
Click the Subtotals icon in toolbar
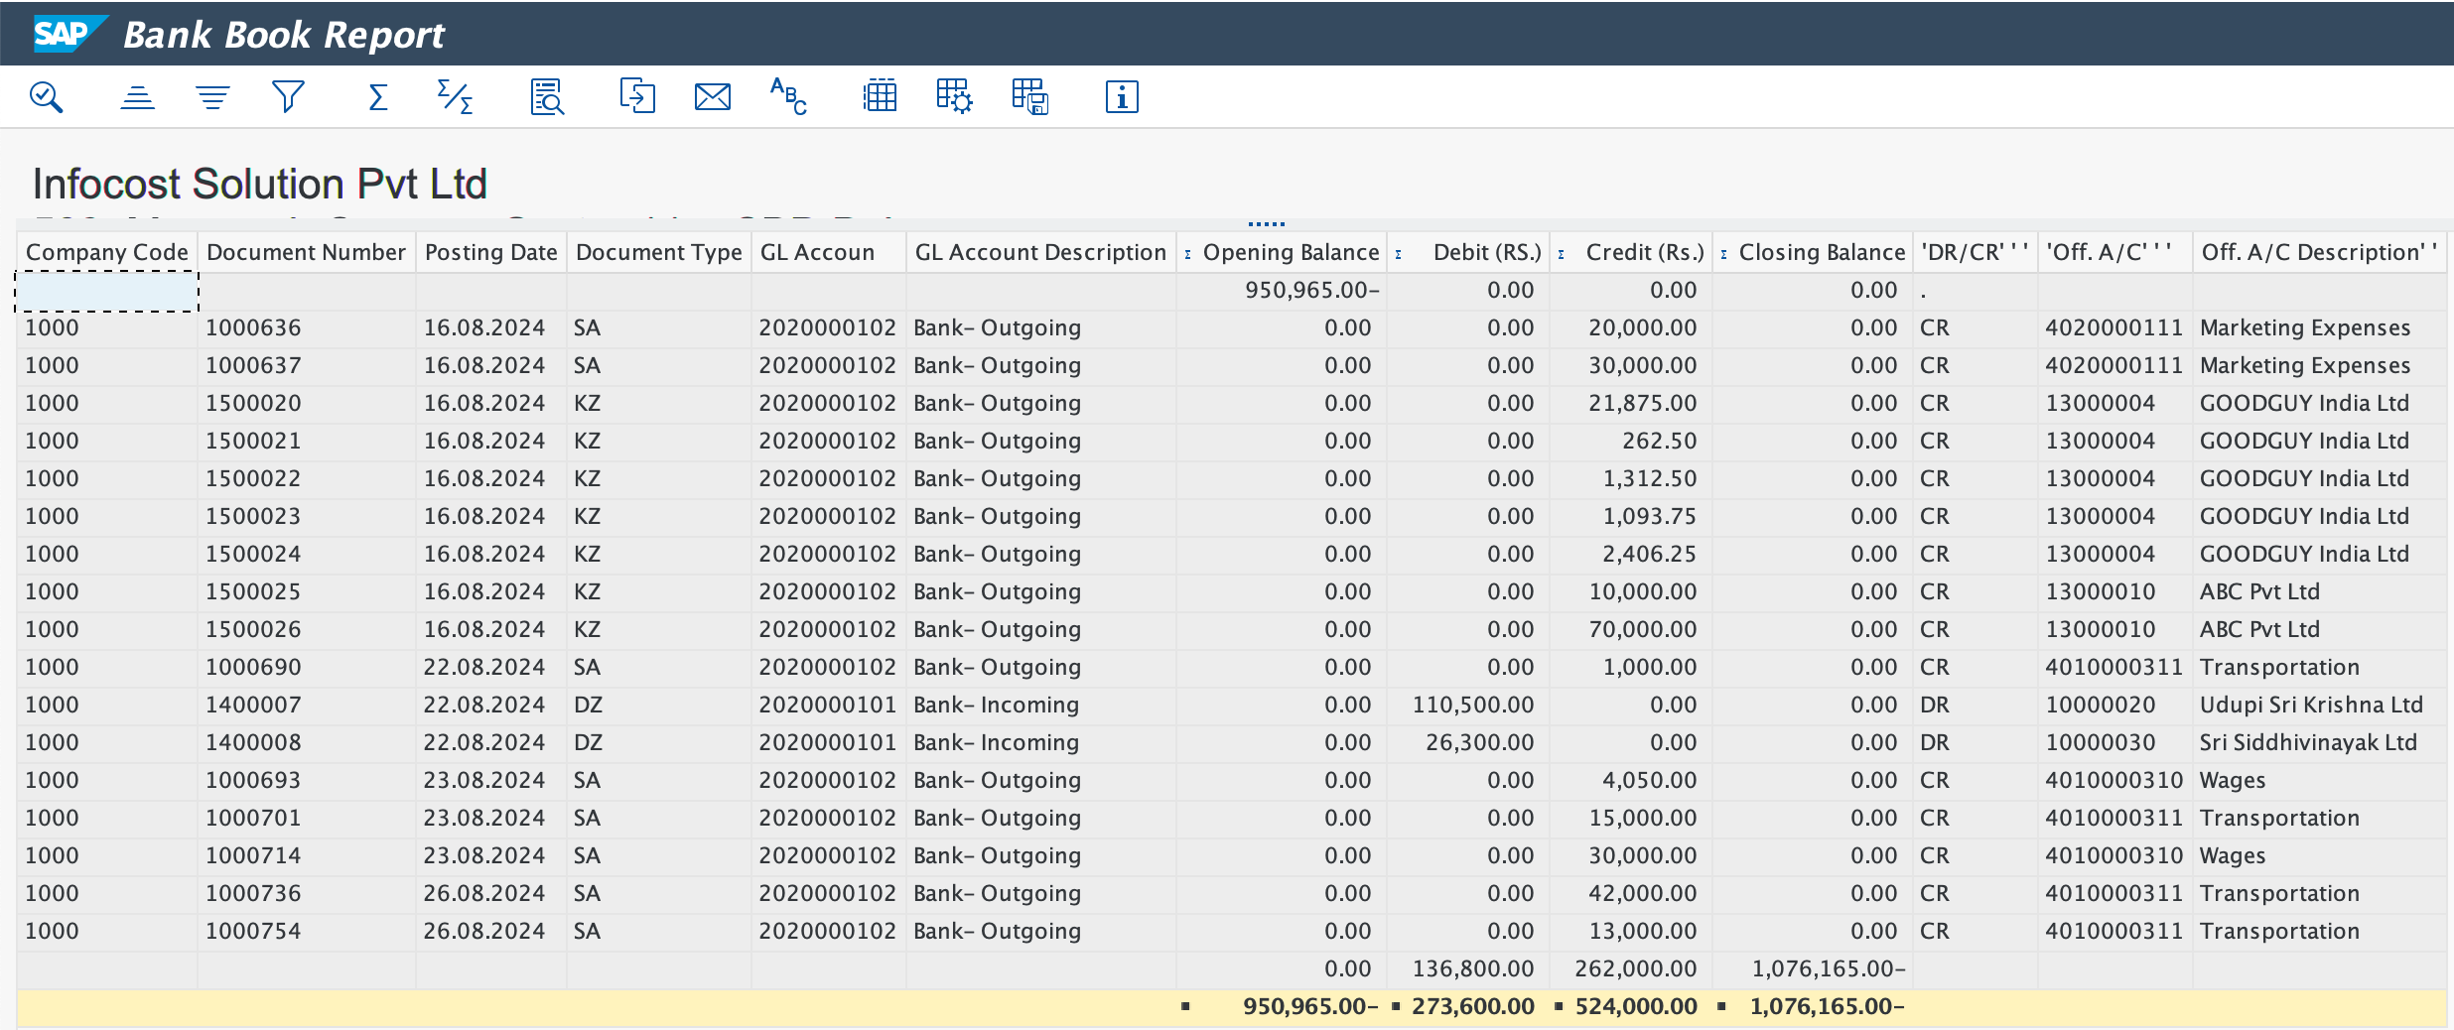(x=455, y=97)
